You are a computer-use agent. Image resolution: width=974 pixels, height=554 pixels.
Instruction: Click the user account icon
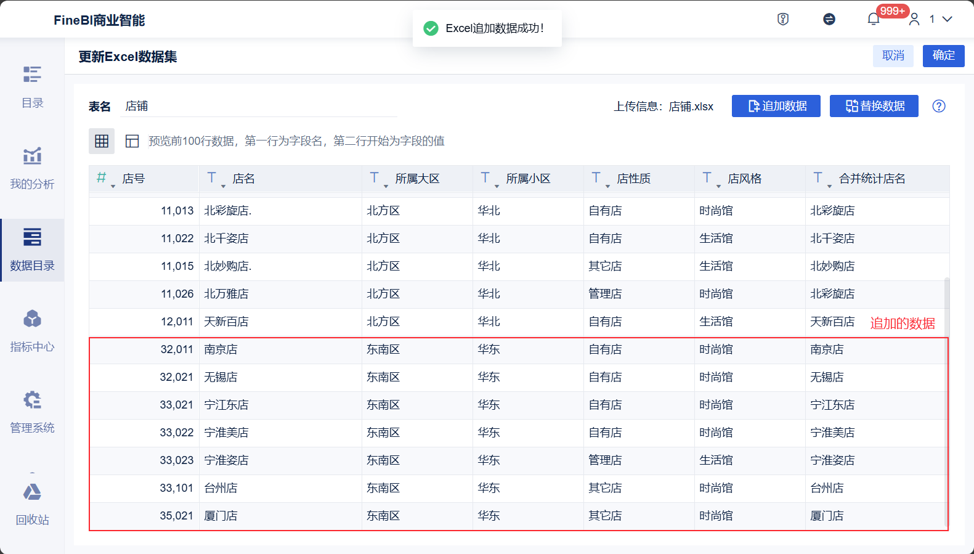tap(914, 19)
